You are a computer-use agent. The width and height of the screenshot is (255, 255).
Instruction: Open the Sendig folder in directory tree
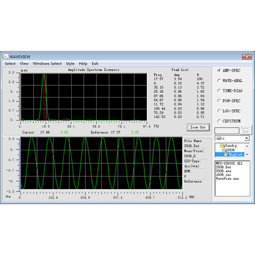[228, 145]
